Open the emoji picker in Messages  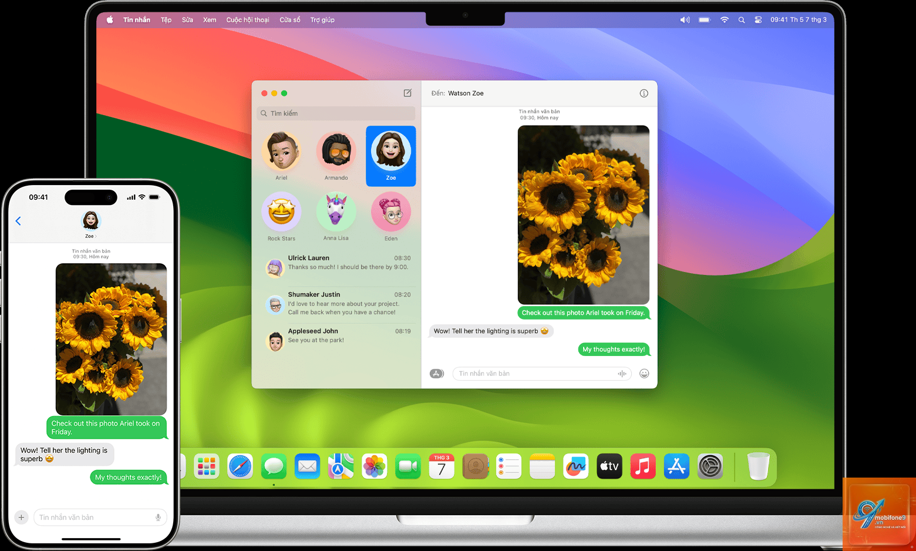pos(644,374)
